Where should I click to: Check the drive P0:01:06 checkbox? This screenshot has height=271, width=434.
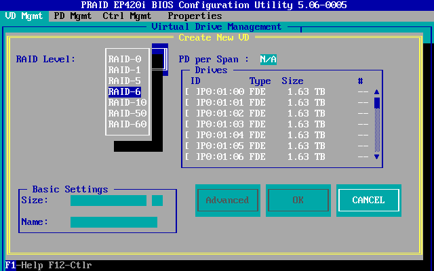coord(193,157)
